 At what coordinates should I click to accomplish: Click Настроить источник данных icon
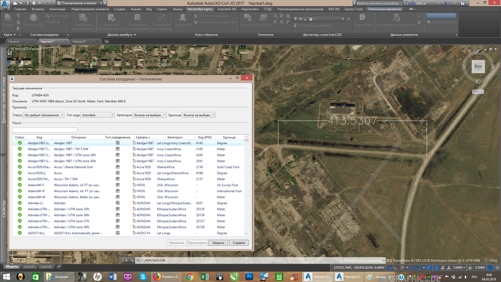tap(111, 18)
